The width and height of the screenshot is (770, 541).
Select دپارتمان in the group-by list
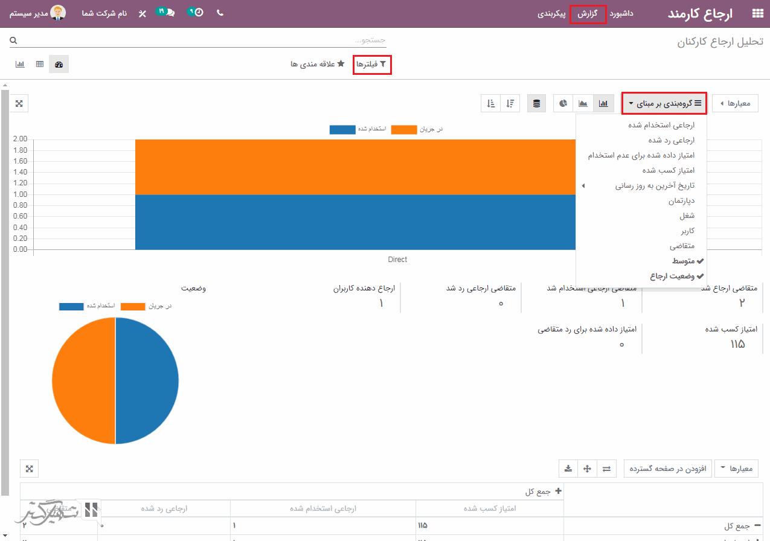coord(681,201)
